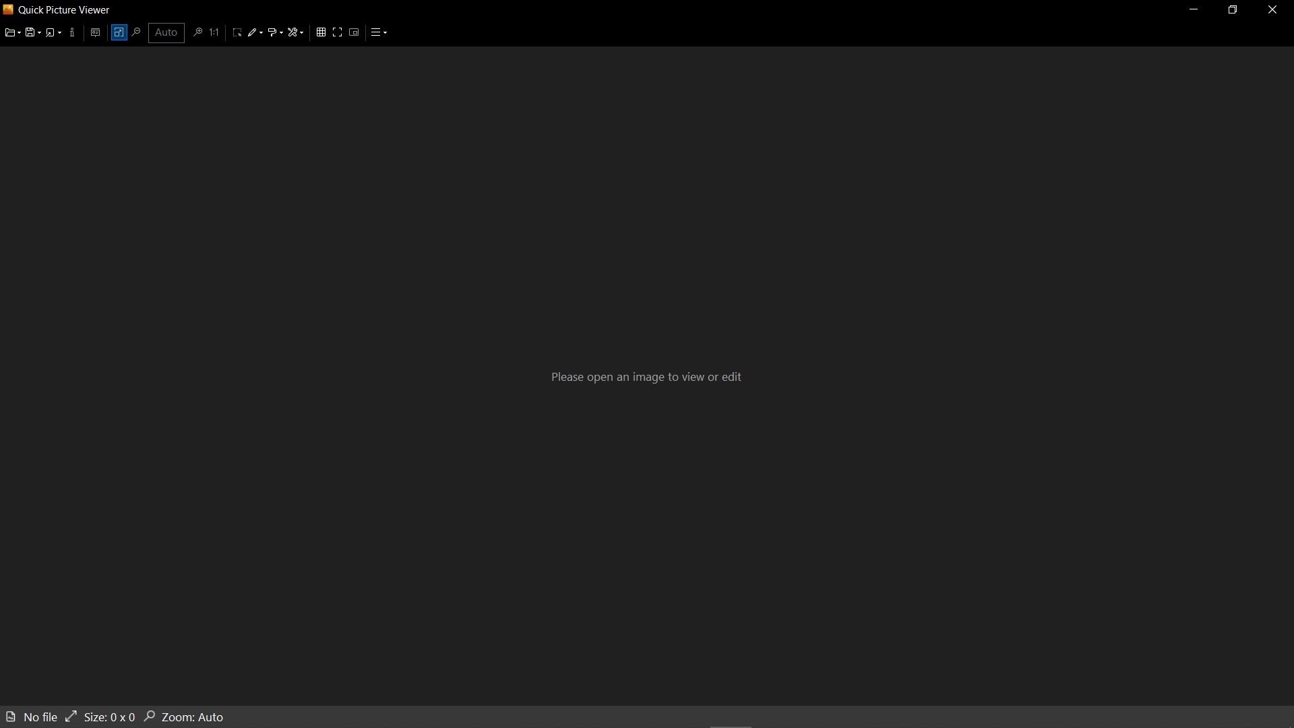Zoom out using the magnifier icon
Image resolution: width=1294 pixels, height=728 pixels.
(x=135, y=32)
